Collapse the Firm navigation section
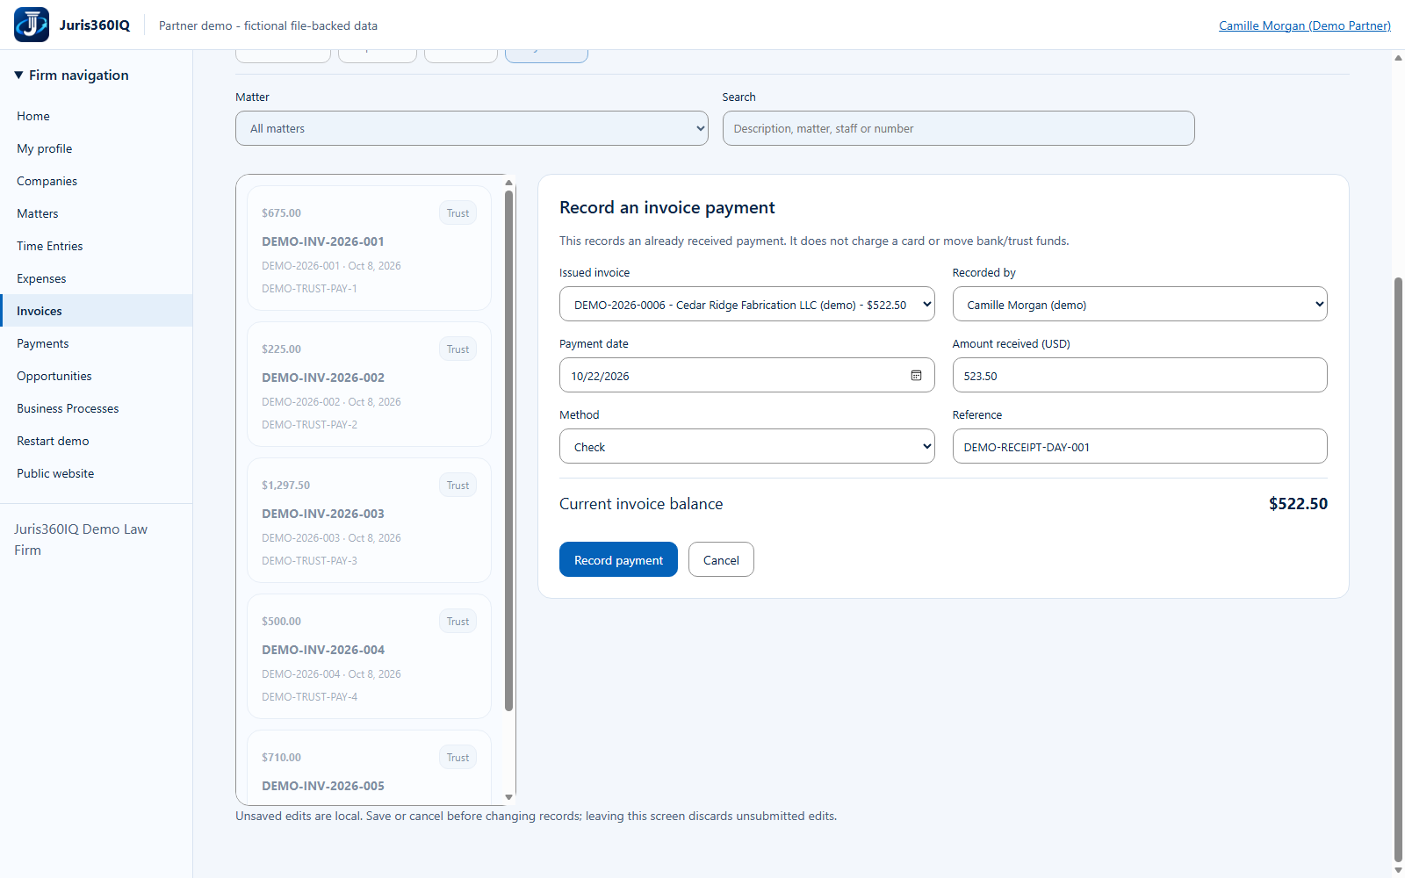Screen dimensions: 1405x878 click(x=72, y=76)
